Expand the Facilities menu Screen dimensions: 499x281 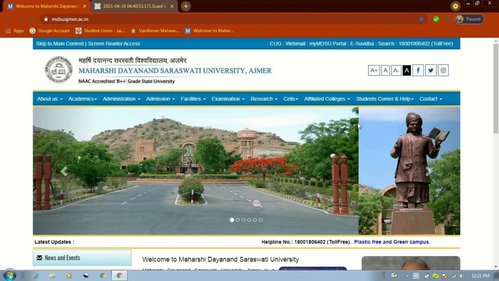[x=193, y=99]
